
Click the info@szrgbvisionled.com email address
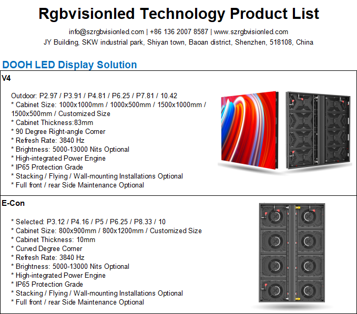(x=106, y=32)
